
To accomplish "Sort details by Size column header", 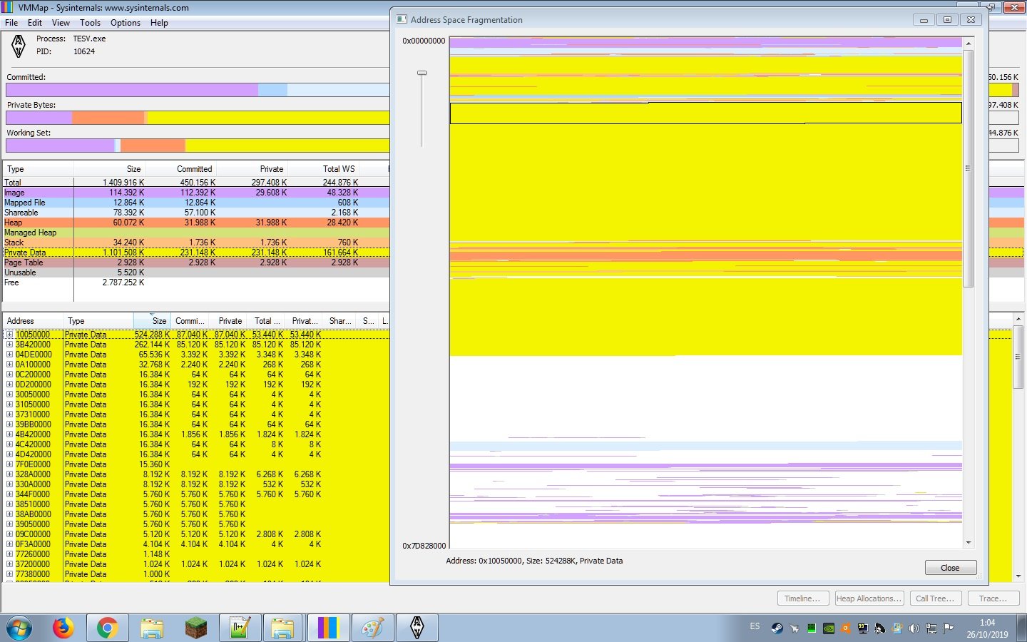I will click(x=151, y=321).
